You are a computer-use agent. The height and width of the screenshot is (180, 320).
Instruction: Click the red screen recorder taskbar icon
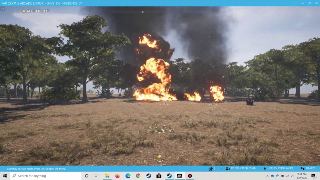click(x=190, y=176)
